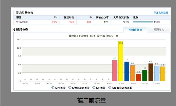Click the light blue bar labeled 59
This screenshot has width=176, height=106.
click(x=157, y=73)
